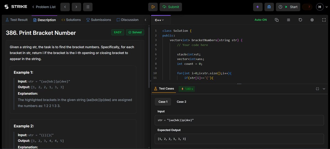Toggle the Auto-ON setting

[x=261, y=20]
